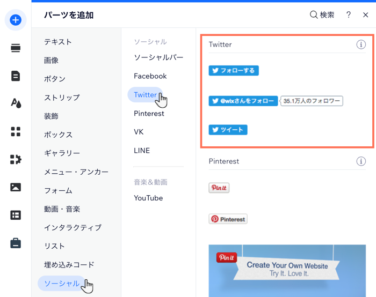
Task: Select the ストリップ category
Action: (x=62, y=98)
